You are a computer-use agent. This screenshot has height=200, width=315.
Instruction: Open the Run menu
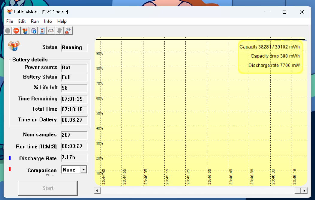coord(35,21)
